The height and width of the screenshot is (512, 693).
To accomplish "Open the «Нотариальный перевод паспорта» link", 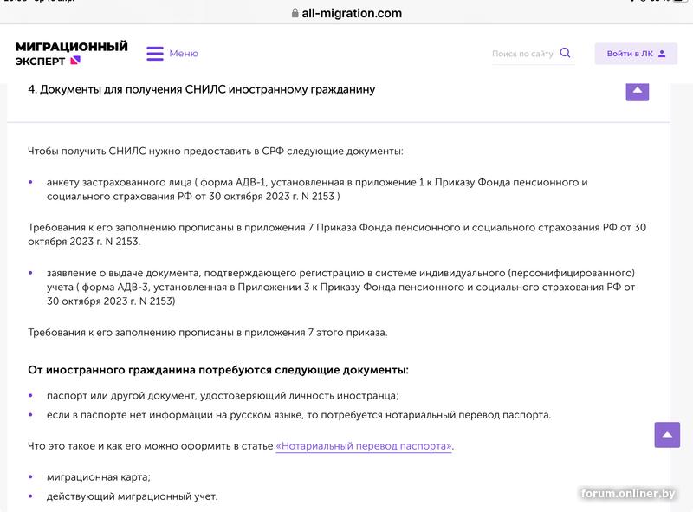I will point(364,446).
